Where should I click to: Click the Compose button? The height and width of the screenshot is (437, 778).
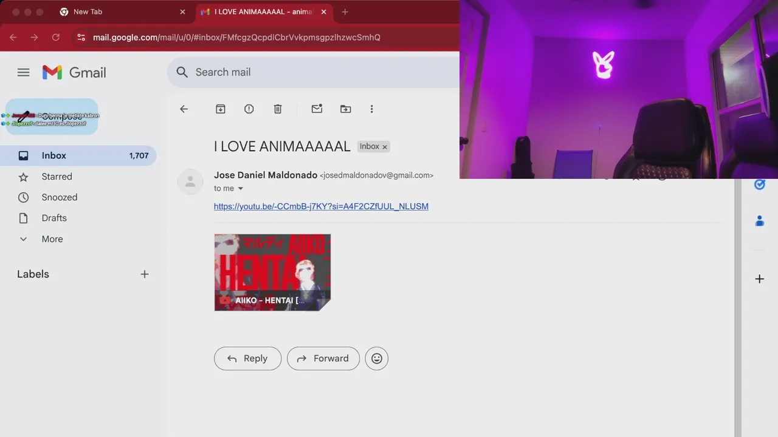(52, 117)
